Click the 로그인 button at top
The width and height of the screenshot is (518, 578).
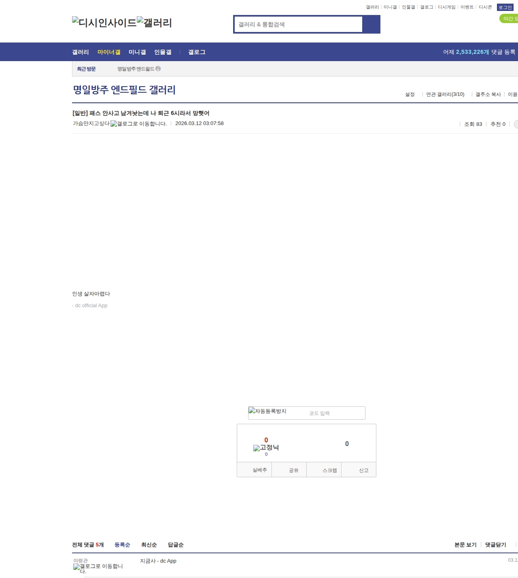tap(505, 7)
